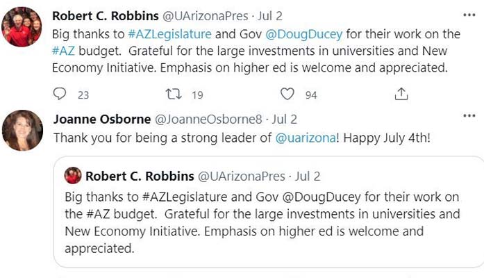This screenshot has width=484, height=278.
Task: View Joanne Osborne's profile avatar
Action: 23,130
